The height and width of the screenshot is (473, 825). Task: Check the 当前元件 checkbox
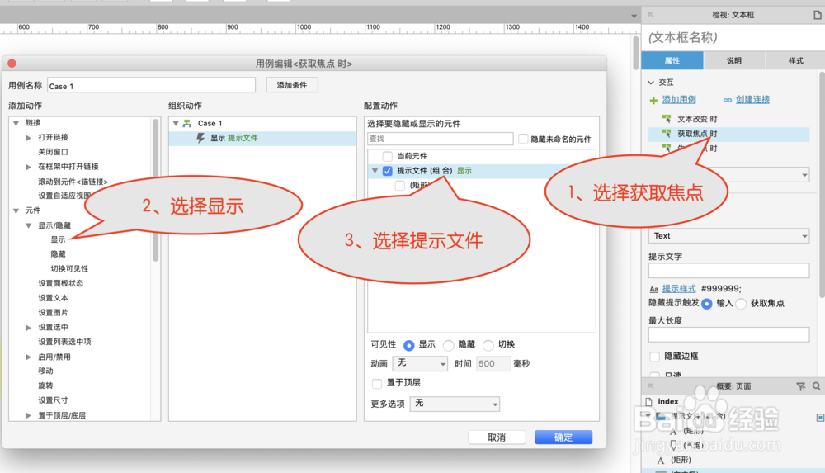[x=387, y=156]
